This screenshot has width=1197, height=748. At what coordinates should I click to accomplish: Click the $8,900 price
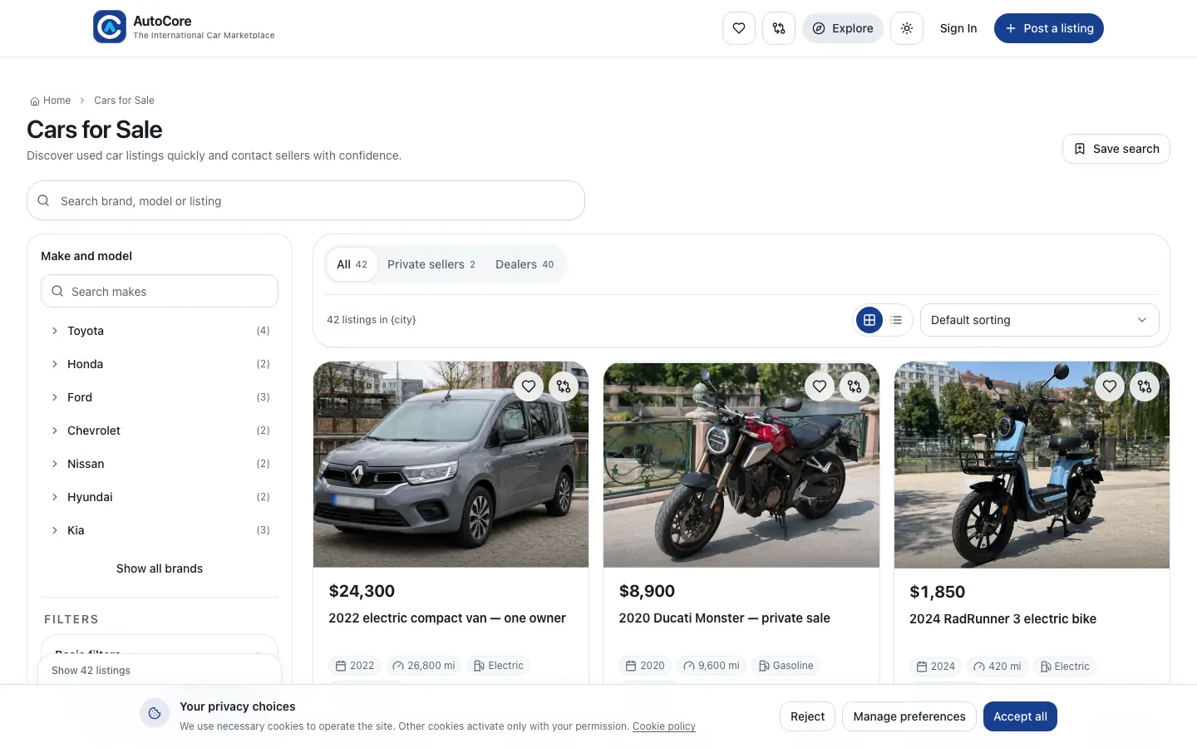click(x=647, y=591)
